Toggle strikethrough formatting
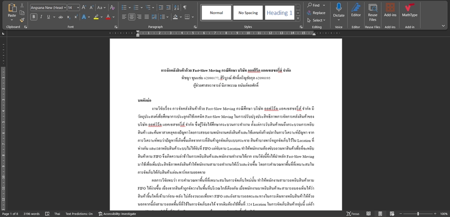 pyautogui.click(x=60, y=17)
